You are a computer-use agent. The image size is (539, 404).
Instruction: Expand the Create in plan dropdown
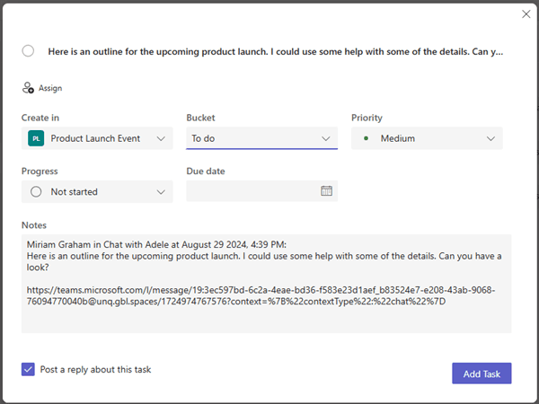pyautogui.click(x=97, y=138)
